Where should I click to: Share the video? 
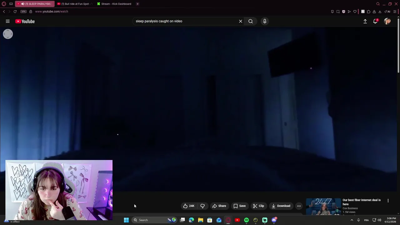pyautogui.click(x=219, y=206)
